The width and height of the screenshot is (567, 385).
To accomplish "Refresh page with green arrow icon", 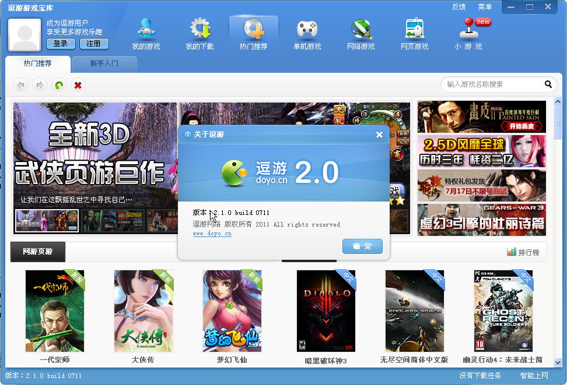I will [x=59, y=85].
